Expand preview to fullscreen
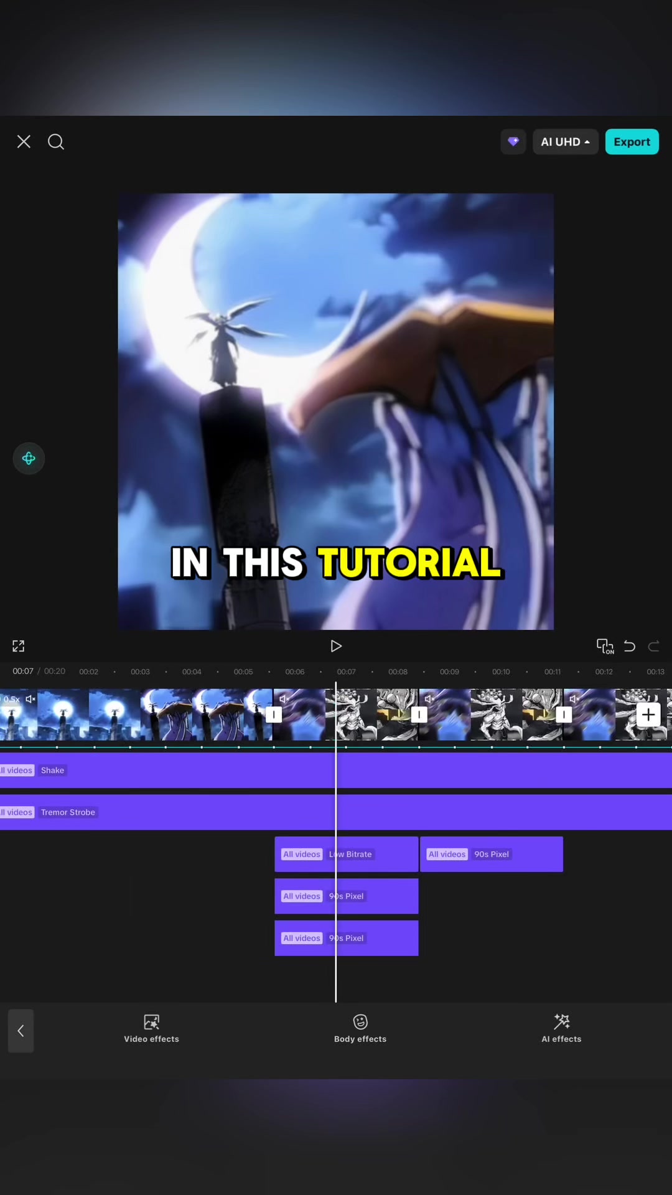This screenshot has height=1195, width=672. (x=19, y=646)
